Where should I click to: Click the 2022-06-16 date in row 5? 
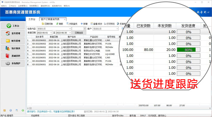(x=54, y=54)
